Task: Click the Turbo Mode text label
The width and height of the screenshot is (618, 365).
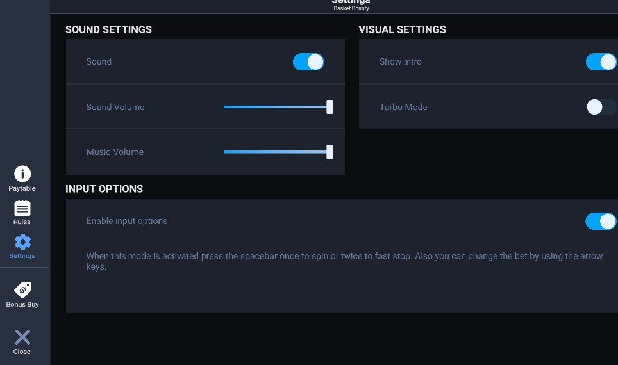Action: [403, 107]
